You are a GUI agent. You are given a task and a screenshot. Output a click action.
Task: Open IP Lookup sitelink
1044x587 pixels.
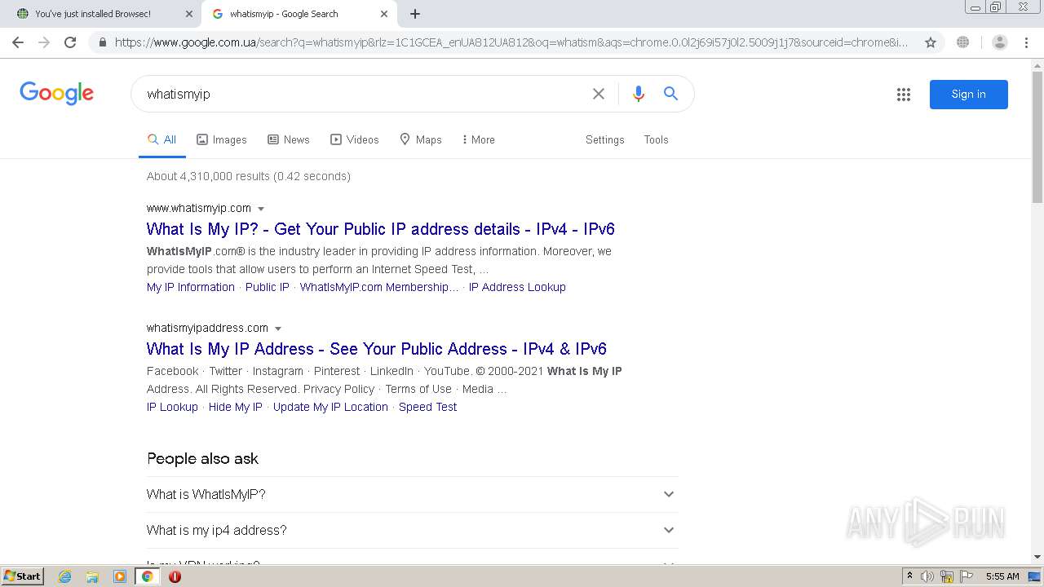(172, 407)
